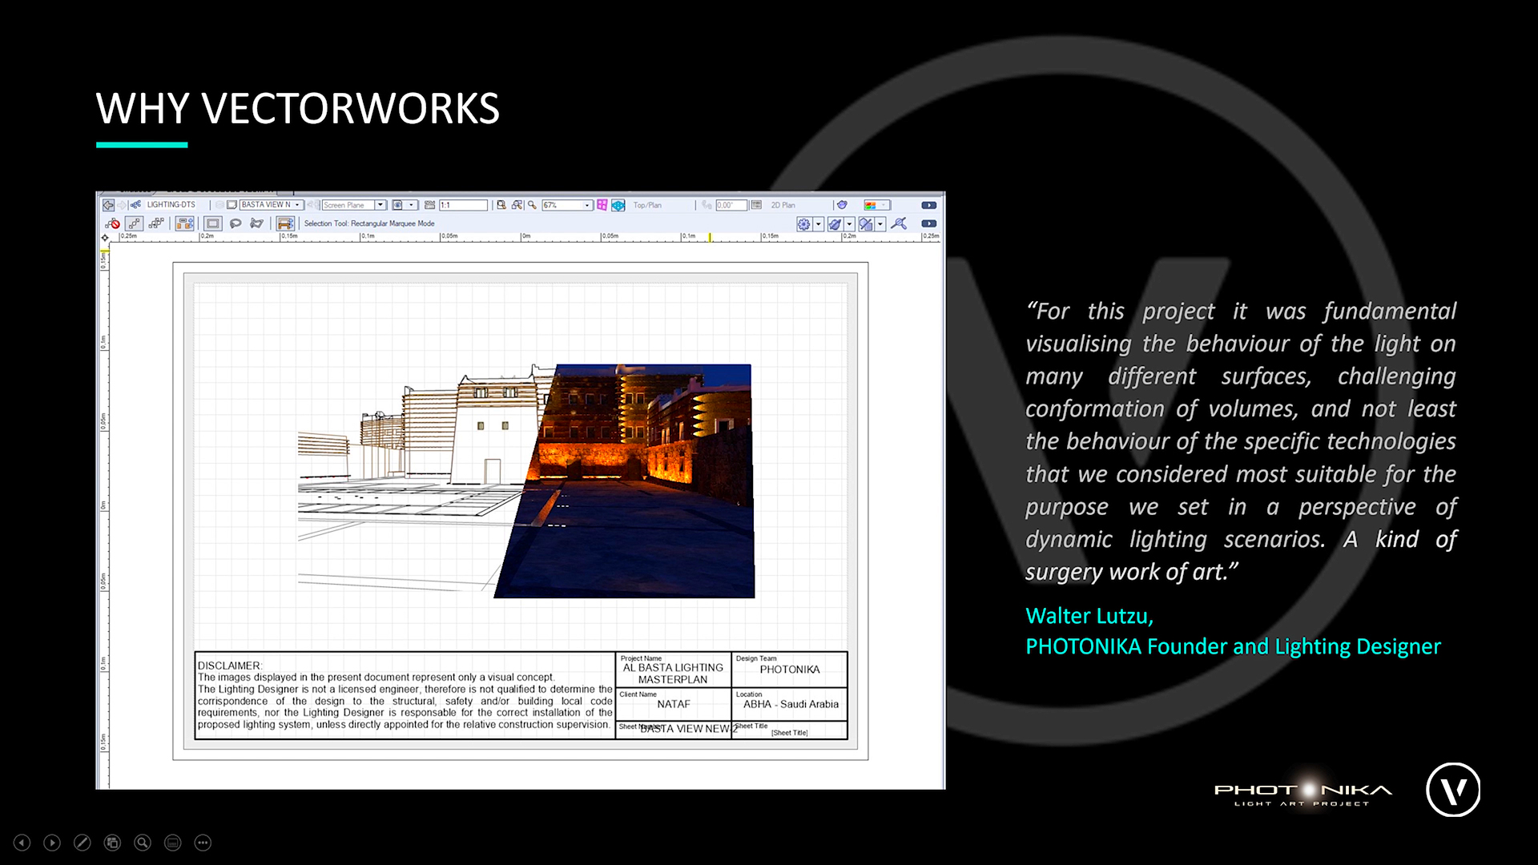
Task: Click the Layers stack icon
Action: pyautogui.click(x=219, y=205)
